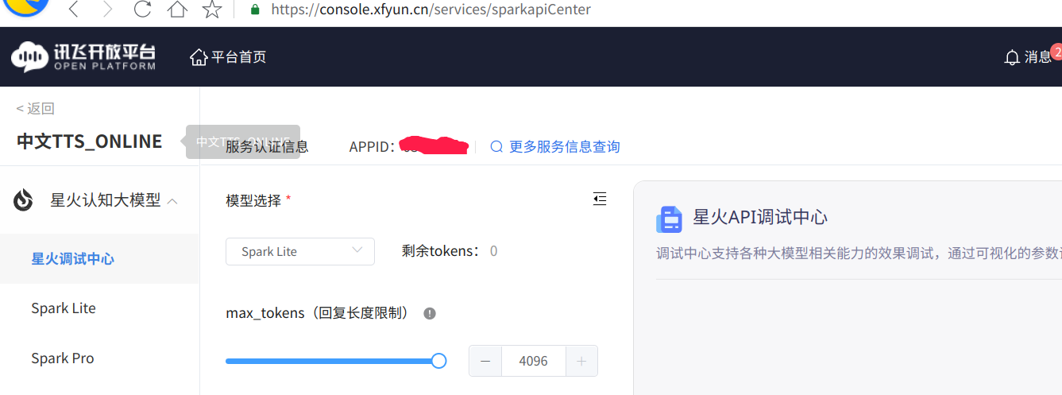1062x395 pixels.
Task: Open 平台首页 in the header
Action: click(228, 57)
